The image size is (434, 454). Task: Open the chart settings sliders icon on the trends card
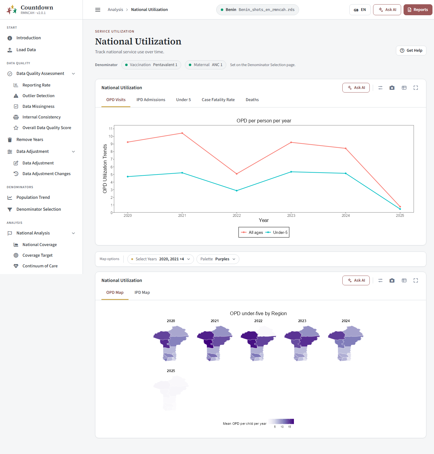(380, 88)
